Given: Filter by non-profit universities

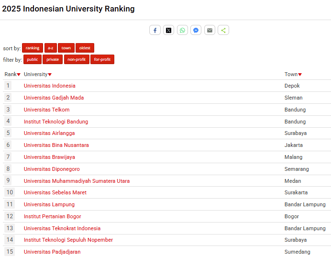Looking at the screenshot, I should coord(77,59).
